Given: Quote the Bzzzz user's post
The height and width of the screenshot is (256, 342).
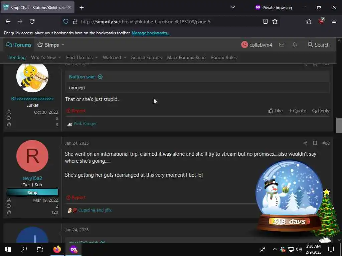Looking at the screenshot, I should 297,111.
